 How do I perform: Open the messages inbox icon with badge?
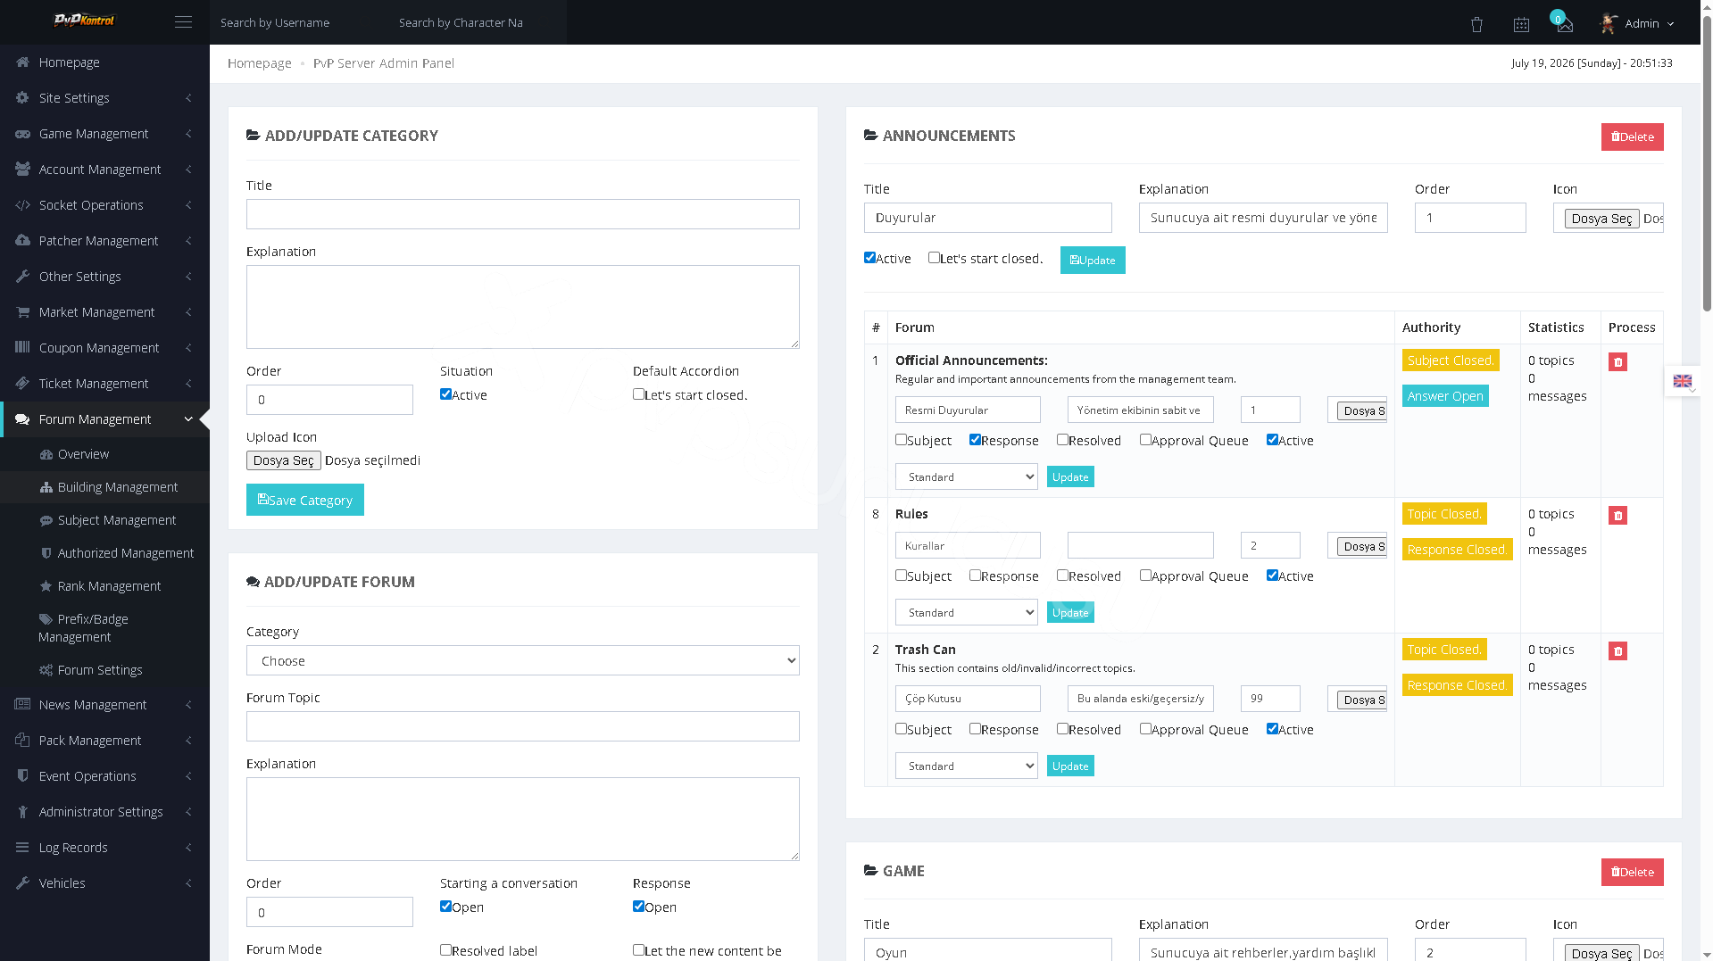coord(1564,24)
